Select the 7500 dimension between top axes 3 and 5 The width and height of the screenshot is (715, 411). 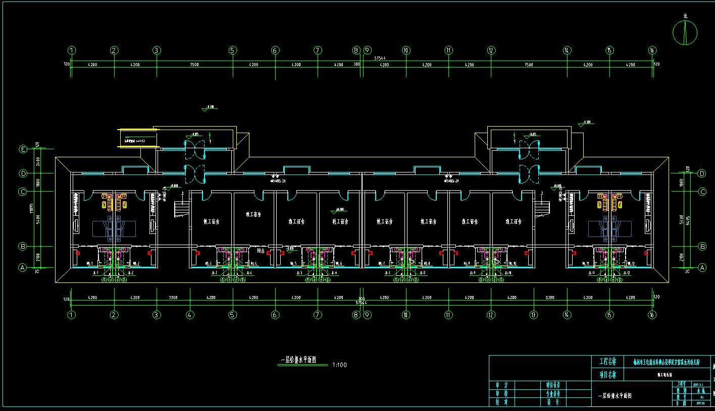click(x=194, y=65)
